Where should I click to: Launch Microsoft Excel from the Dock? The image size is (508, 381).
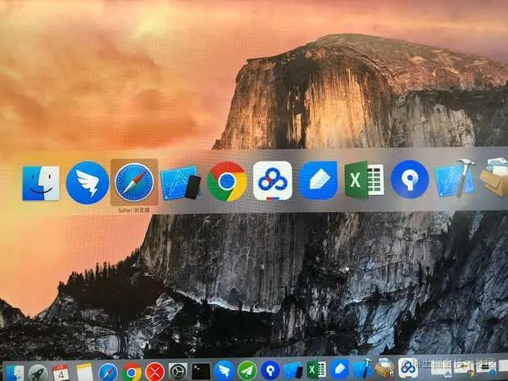coord(316,370)
